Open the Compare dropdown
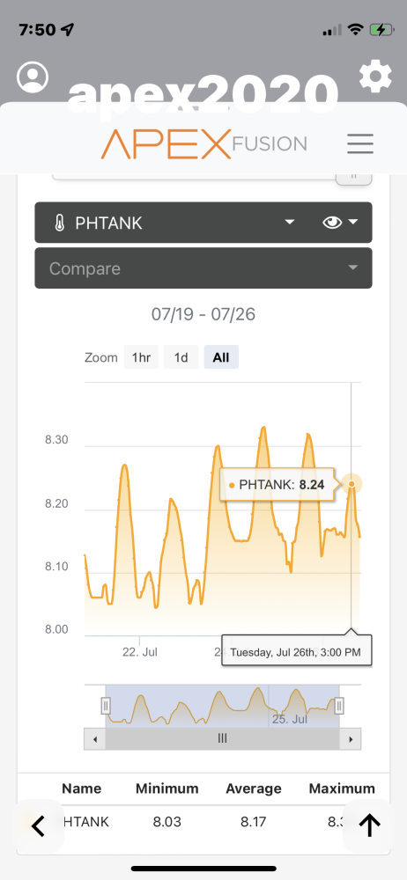The image size is (407, 880). tap(203, 268)
